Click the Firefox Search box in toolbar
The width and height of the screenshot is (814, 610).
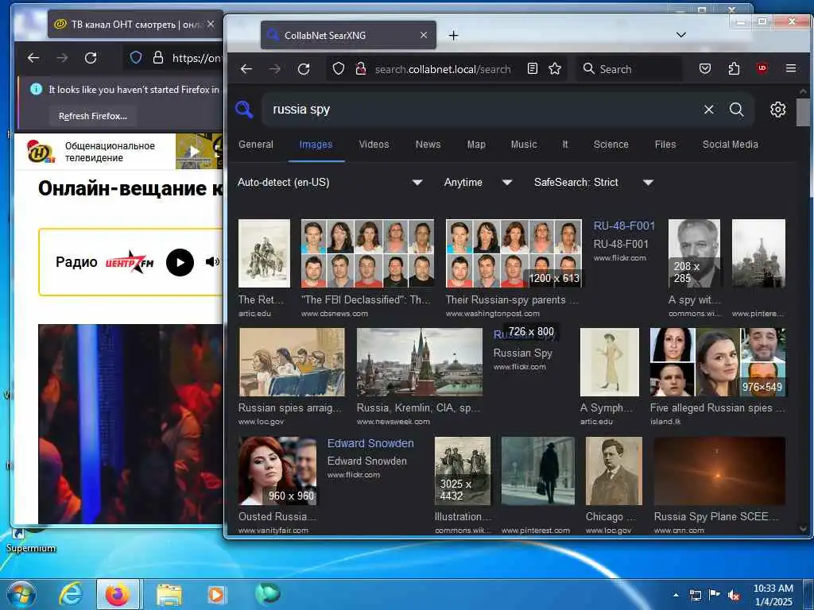(629, 68)
